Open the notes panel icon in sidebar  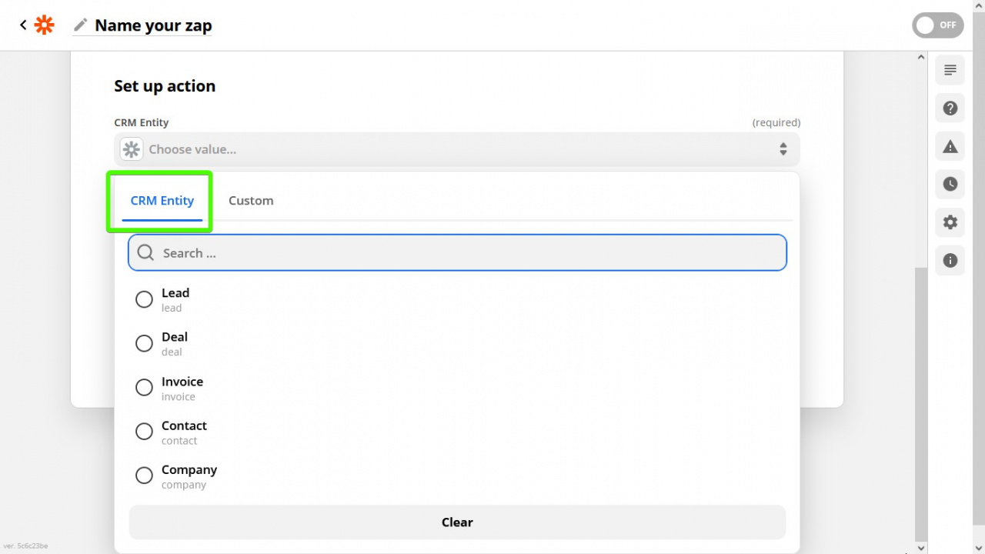point(950,70)
